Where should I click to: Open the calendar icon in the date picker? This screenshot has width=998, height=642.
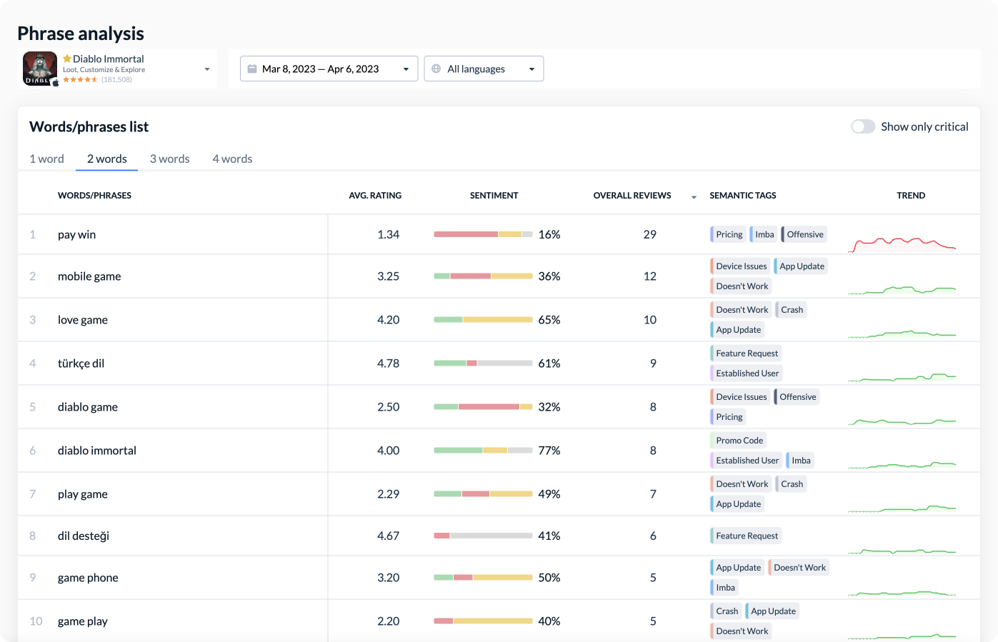tap(251, 68)
